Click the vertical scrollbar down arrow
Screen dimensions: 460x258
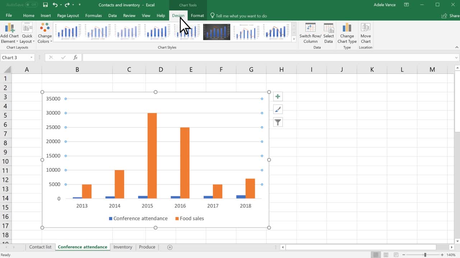457,241
